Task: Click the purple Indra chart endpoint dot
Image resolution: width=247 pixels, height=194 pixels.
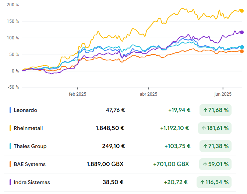Action: tap(242, 32)
